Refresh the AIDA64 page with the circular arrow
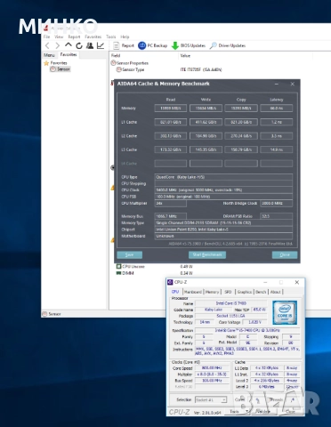The width and height of the screenshot is (331, 427). coord(79,45)
